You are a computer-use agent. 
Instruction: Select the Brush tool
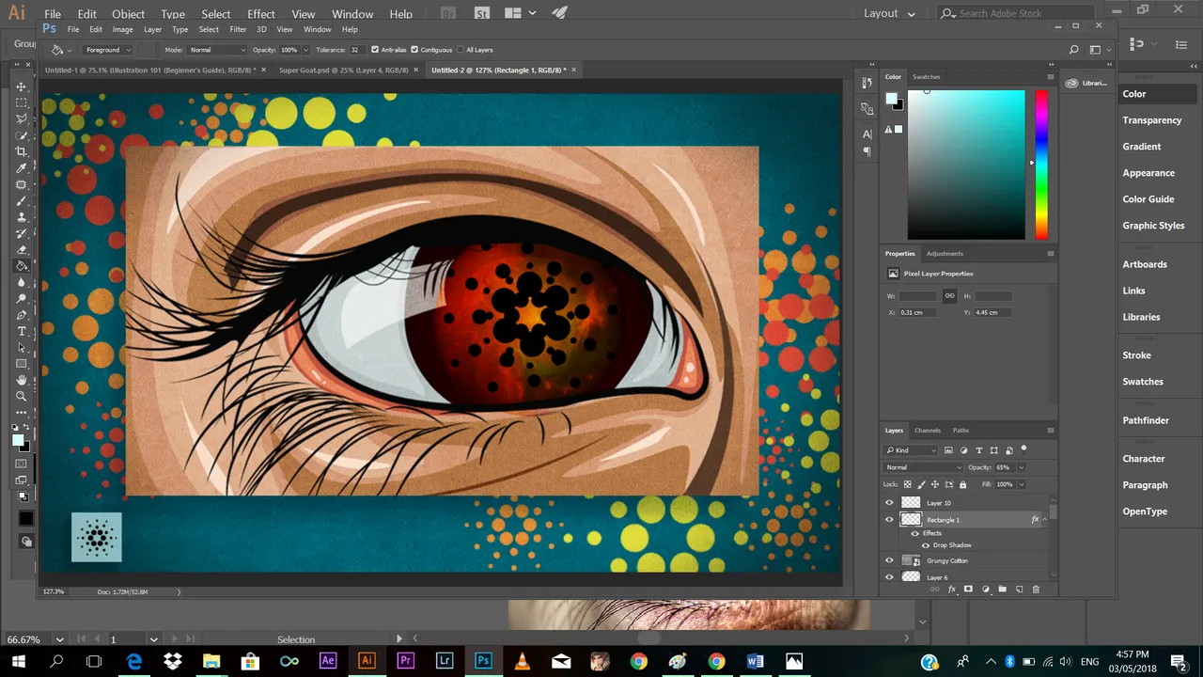(21, 200)
